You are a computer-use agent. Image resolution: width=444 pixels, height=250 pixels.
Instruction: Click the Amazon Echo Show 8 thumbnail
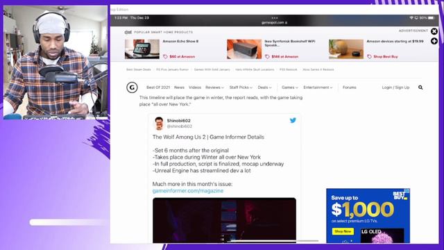coord(142,49)
